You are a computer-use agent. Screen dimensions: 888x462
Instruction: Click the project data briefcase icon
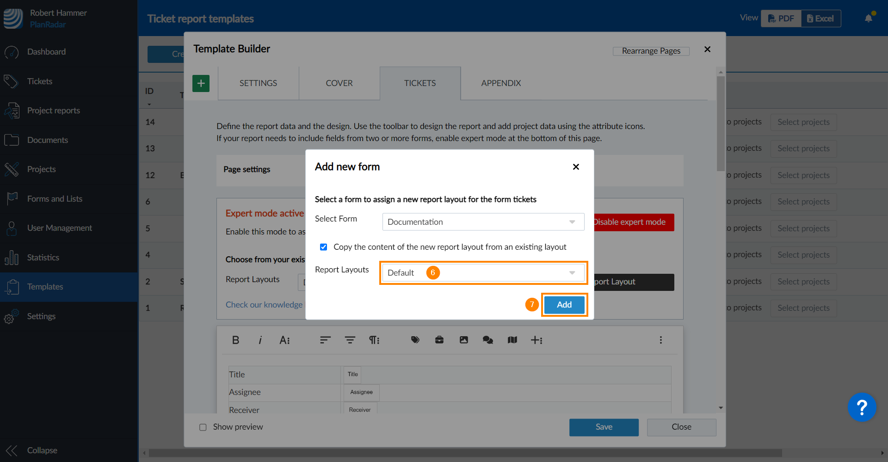pos(439,340)
